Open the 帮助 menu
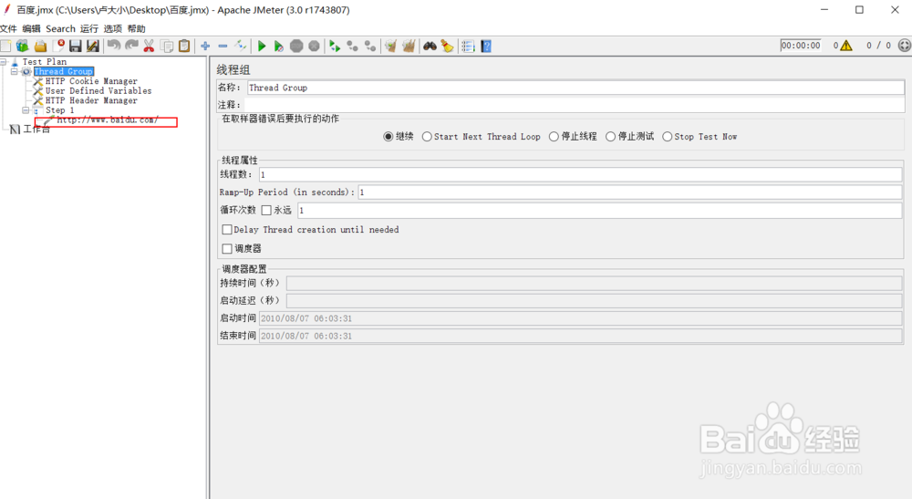The width and height of the screenshot is (912, 499). pos(136,28)
